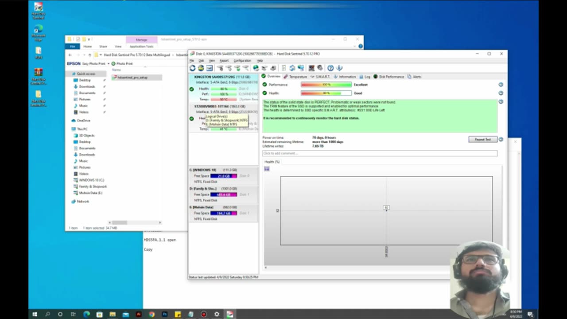Switch to Information tab
The width and height of the screenshot is (567, 319).
(345, 77)
